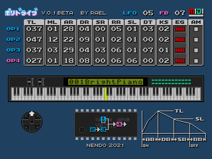Open the 001BrightPiano patch selector

tap(106, 82)
